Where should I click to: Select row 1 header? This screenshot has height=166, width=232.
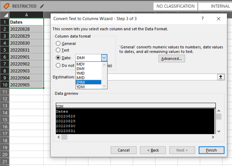4,22
